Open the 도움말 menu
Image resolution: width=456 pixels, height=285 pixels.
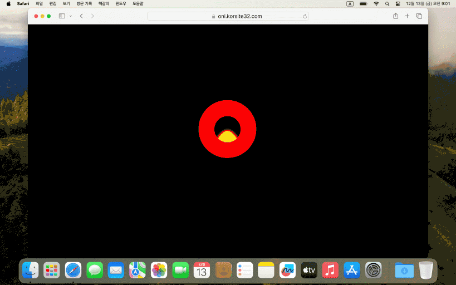pos(138,4)
